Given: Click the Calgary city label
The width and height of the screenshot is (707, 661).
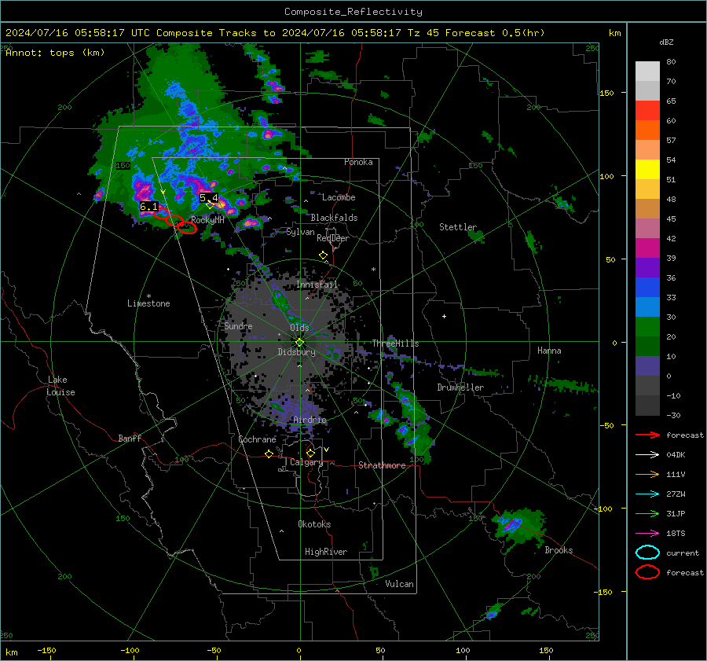Looking at the screenshot, I should pos(306,462).
